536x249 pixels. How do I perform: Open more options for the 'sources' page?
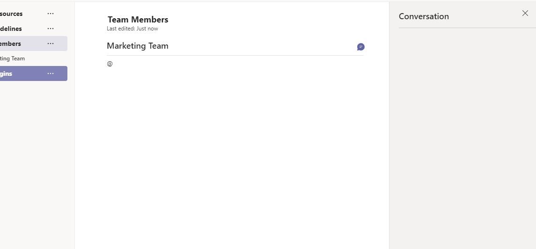coord(51,14)
